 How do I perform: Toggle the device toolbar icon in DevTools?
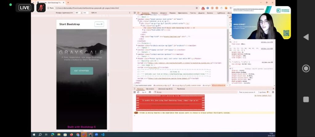tap(138, 13)
